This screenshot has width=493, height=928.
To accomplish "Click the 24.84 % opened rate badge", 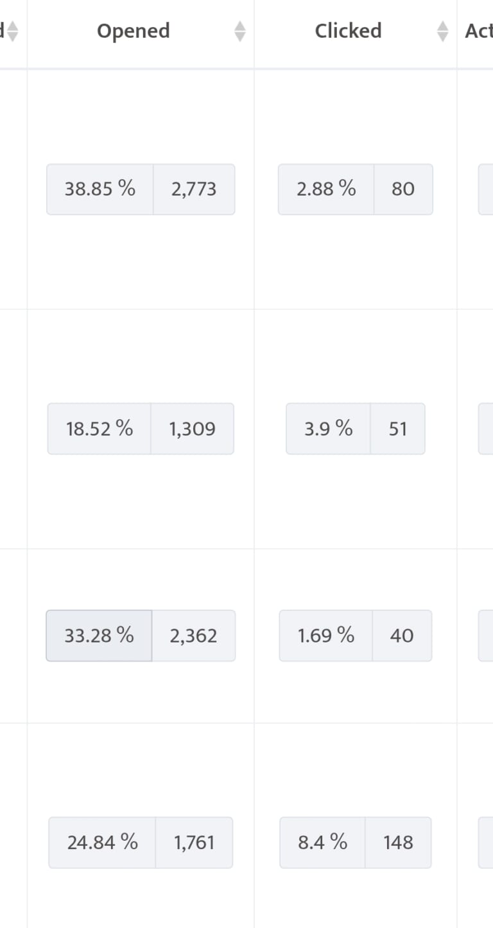I will (x=102, y=842).
